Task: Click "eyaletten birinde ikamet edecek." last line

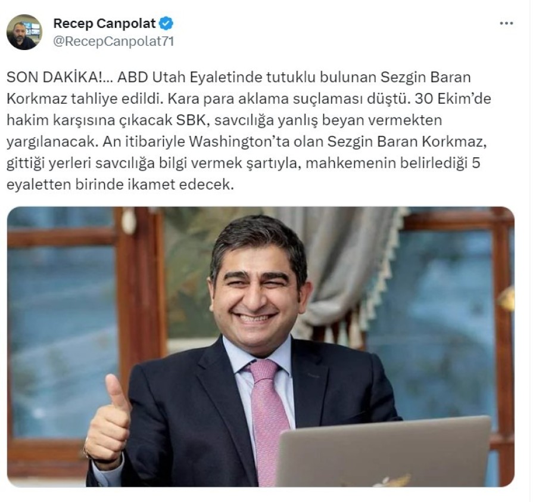Action: (x=120, y=185)
